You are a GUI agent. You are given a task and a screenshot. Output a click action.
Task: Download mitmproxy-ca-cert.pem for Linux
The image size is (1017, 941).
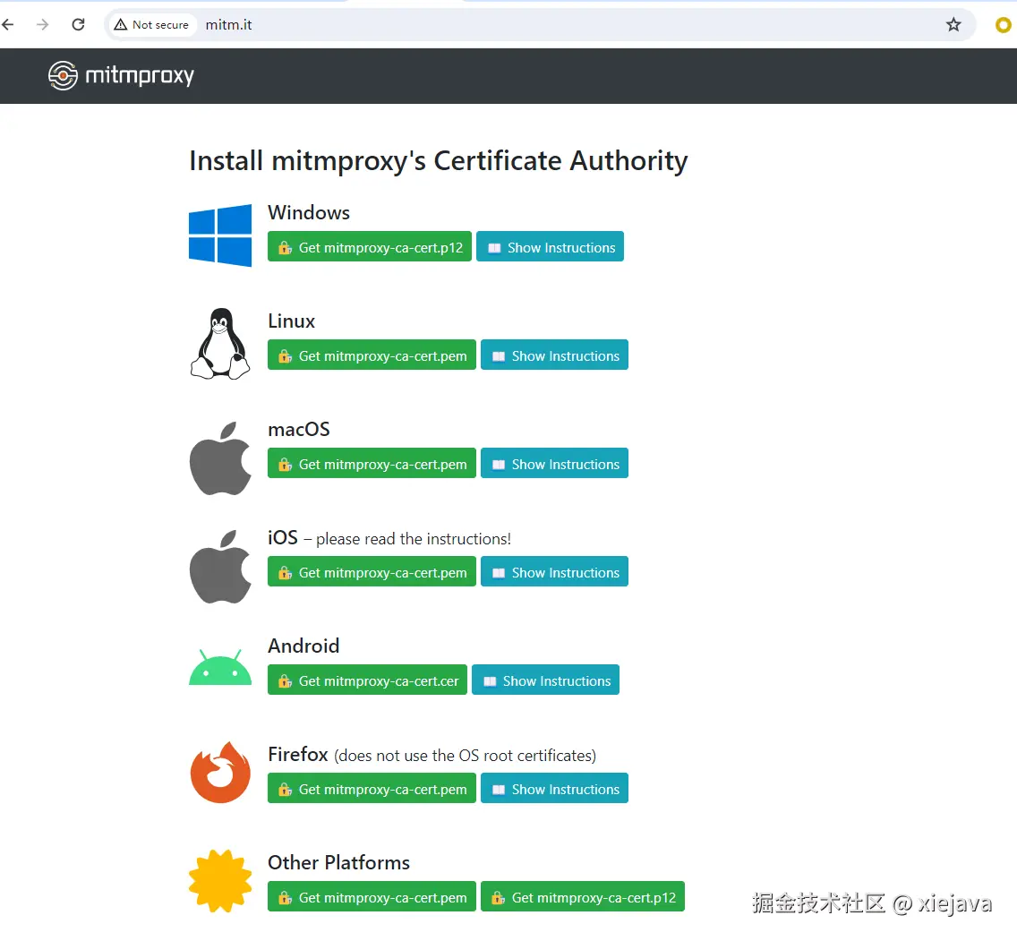tap(372, 355)
